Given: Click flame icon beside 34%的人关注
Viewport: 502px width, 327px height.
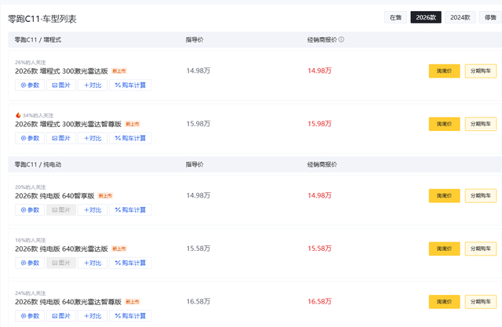Looking at the screenshot, I should [18, 115].
